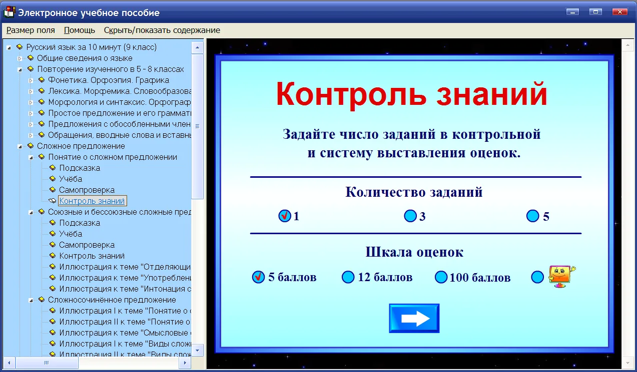Click page icon beside first Самопроверка
Screen dimensions: 637x372
[x=53, y=190]
